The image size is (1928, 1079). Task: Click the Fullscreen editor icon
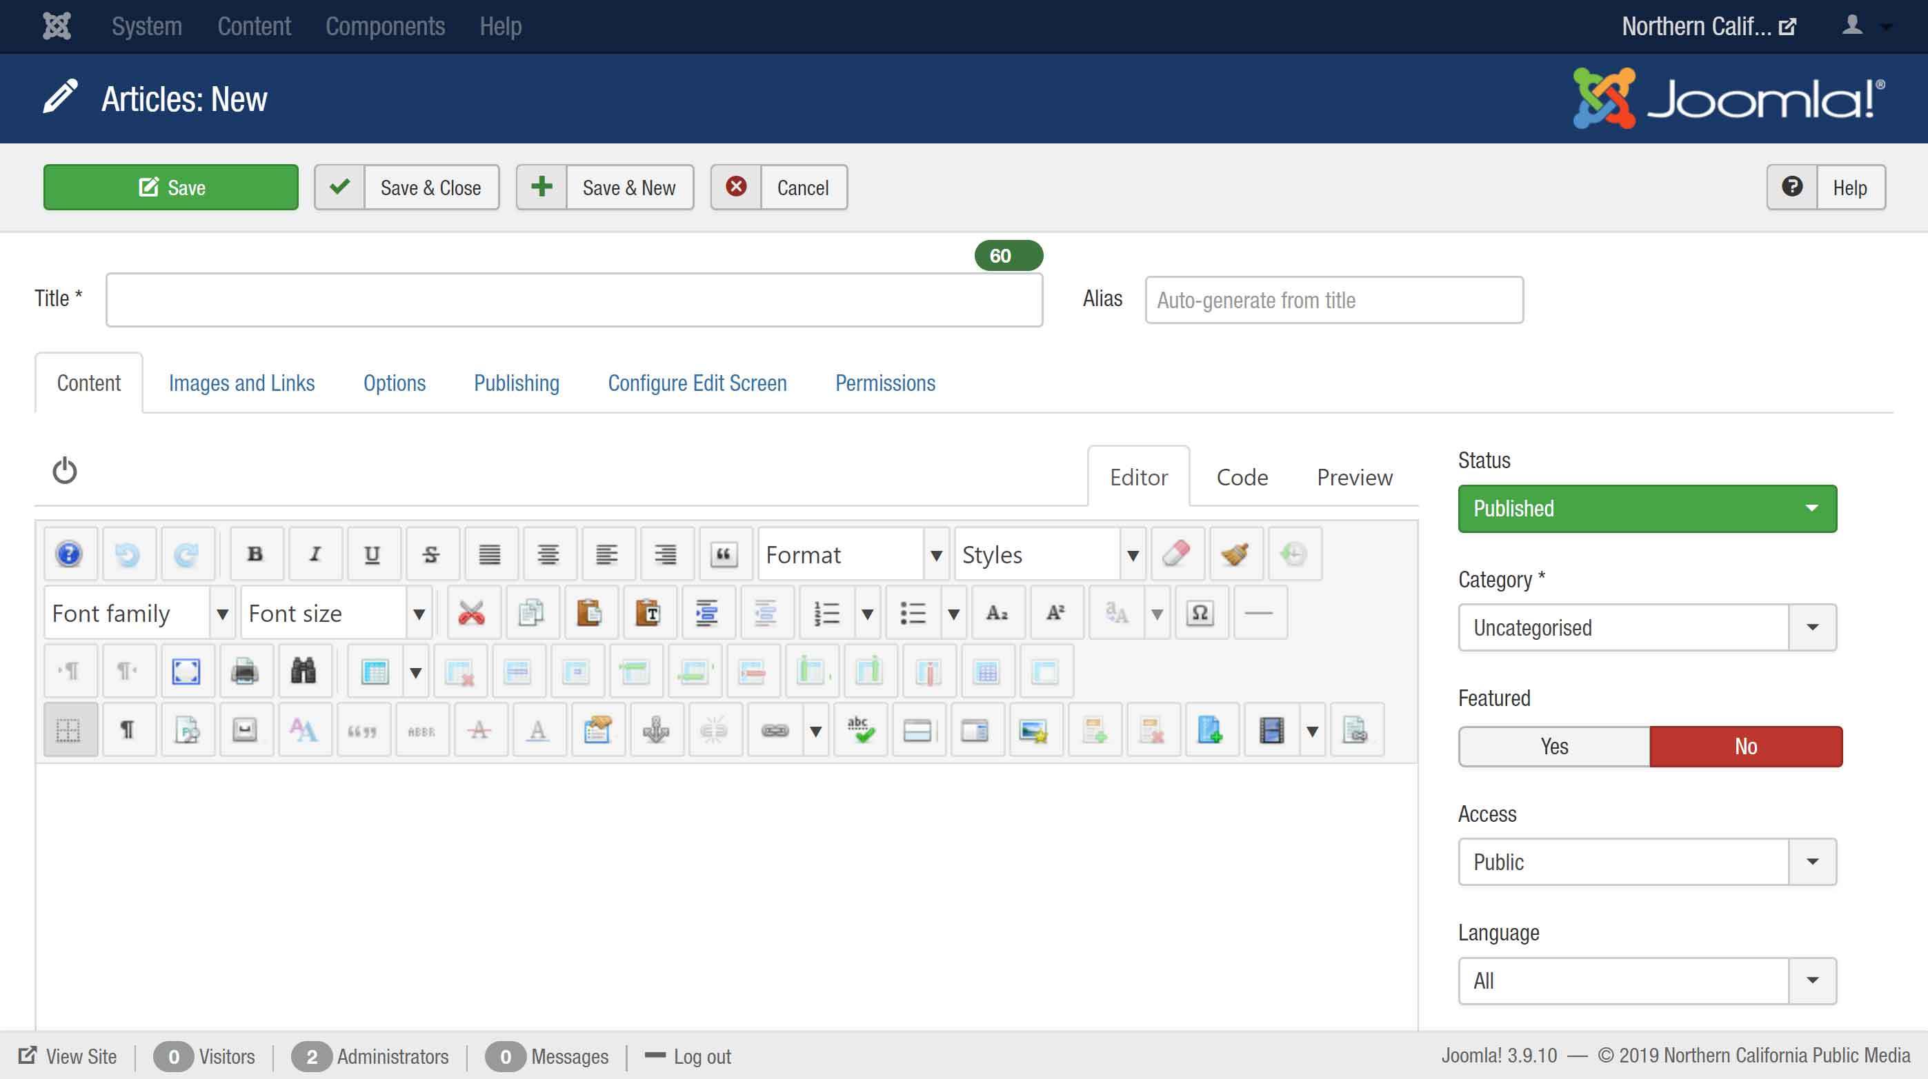tap(186, 672)
